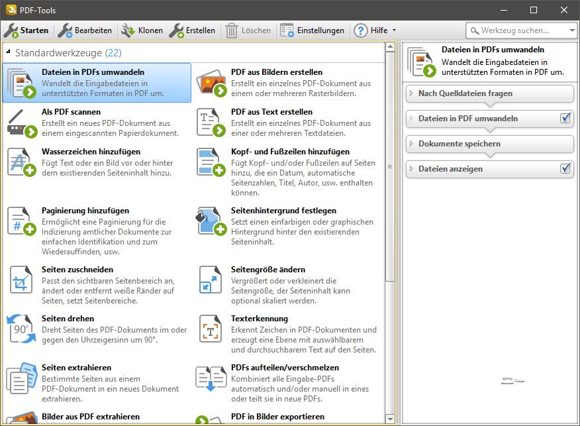Click the 'Standardwerkzeuge (22)' group header
The height and width of the screenshot is (426, 580).
coord(68,53)
